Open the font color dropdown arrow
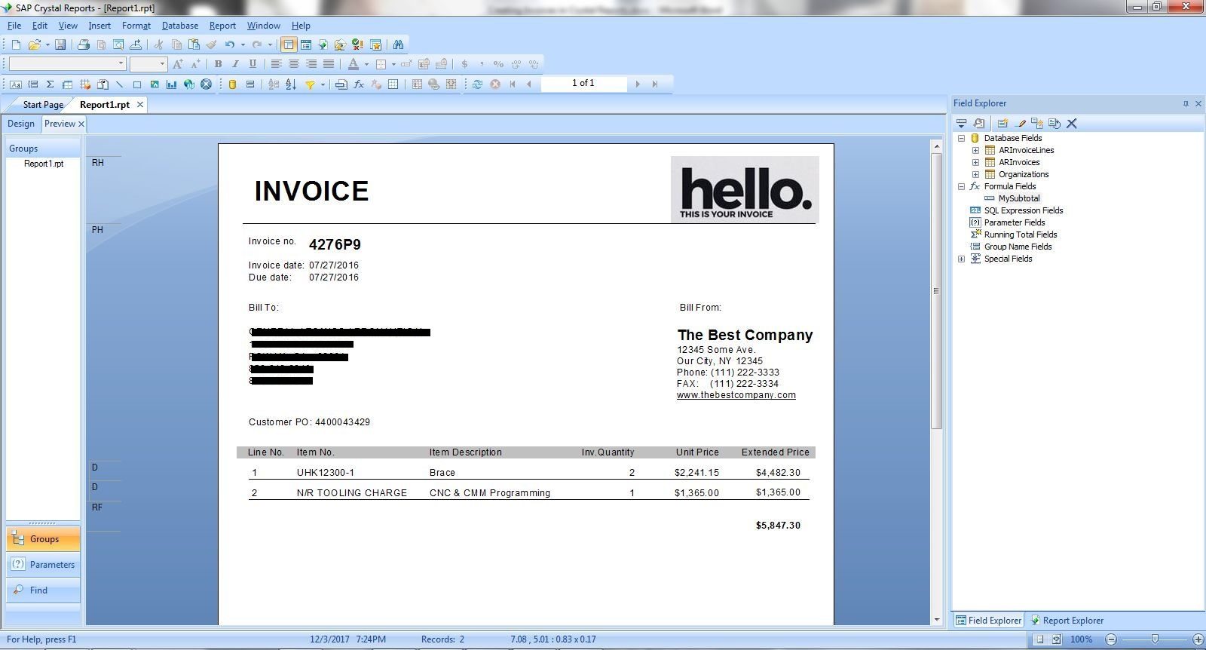Viewport: 1206px width, 650px height. [366, 64]
